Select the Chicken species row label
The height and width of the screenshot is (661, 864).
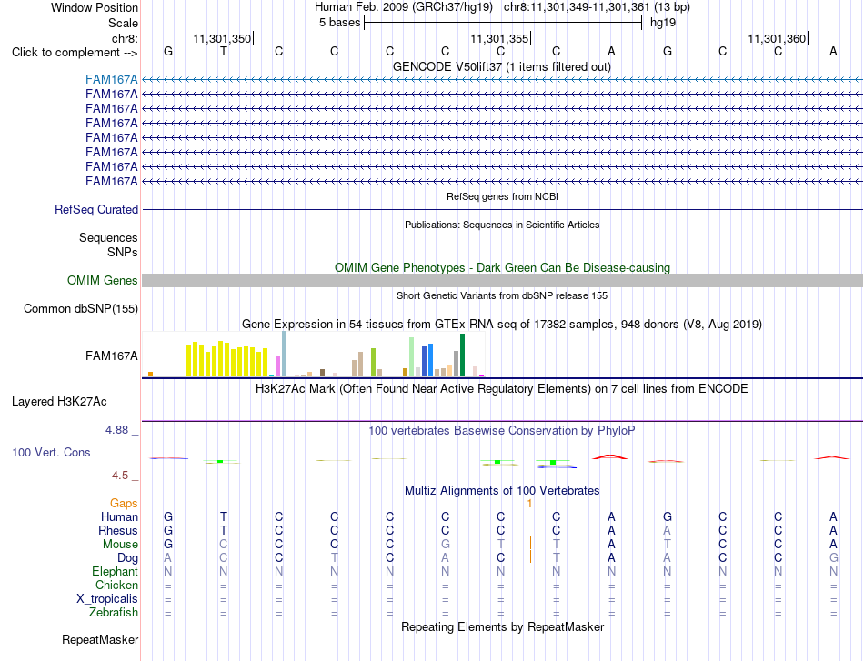pyautogui.click(x=116, y=585)
